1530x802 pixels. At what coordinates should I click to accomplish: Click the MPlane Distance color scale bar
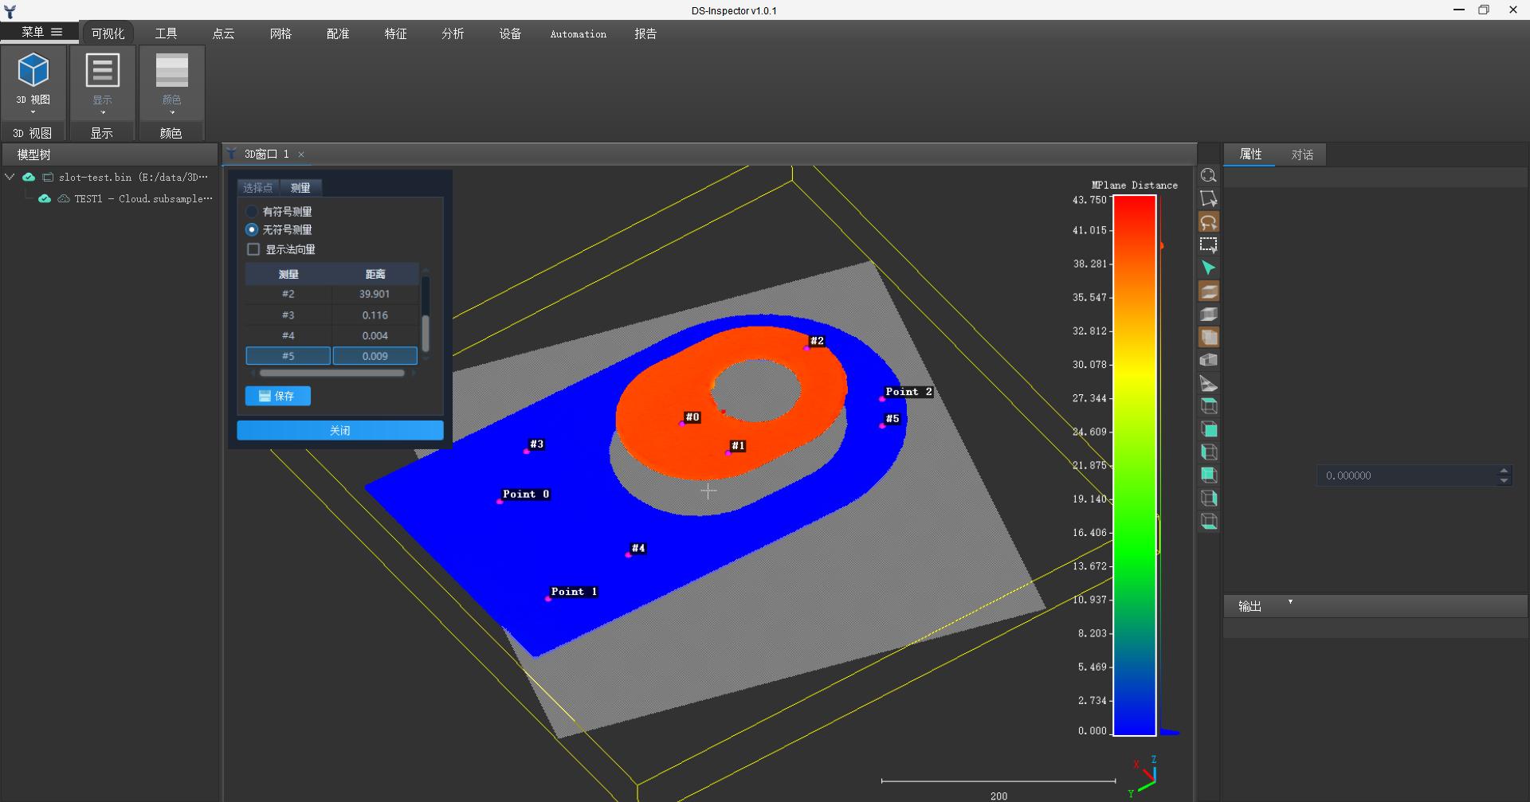coord(1135,465)
